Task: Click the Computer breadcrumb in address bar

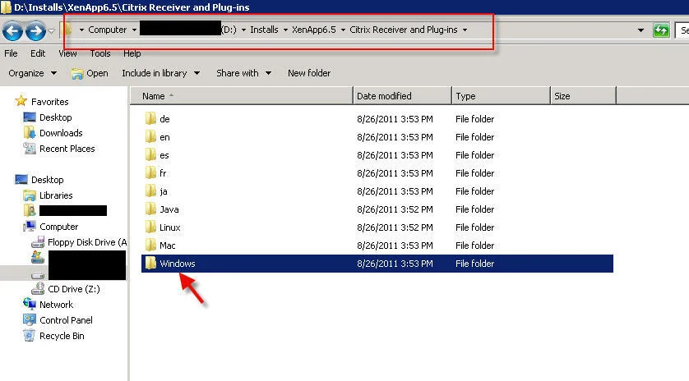Action: [107, 30]
